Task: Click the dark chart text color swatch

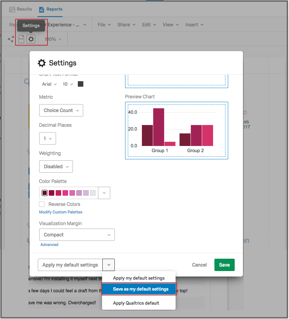Action: [80, 84]
